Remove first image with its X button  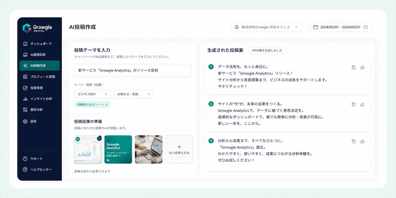[x=99, y=138]
